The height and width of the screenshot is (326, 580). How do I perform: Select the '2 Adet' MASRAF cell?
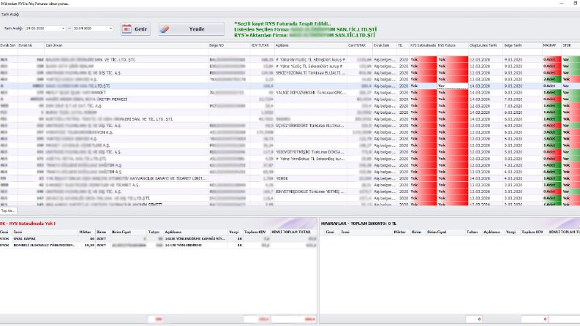(x=552, y=79)
